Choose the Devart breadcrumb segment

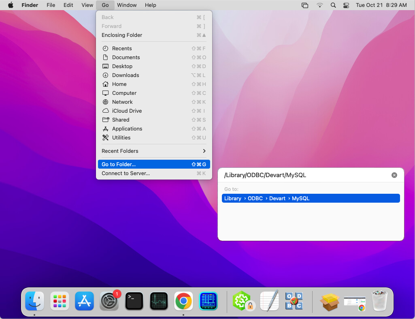tap(277, 198)
